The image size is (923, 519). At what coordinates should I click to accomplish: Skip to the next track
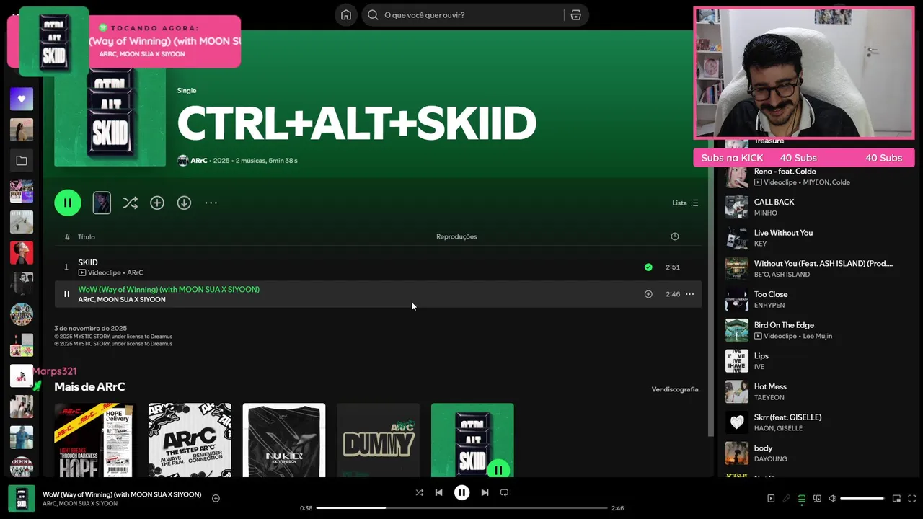[x=485, y=492]
